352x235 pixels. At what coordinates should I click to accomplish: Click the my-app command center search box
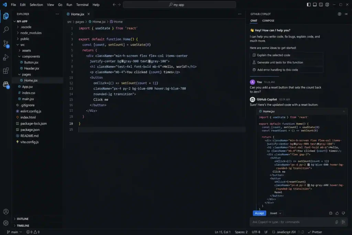click(x=179, y=4)
